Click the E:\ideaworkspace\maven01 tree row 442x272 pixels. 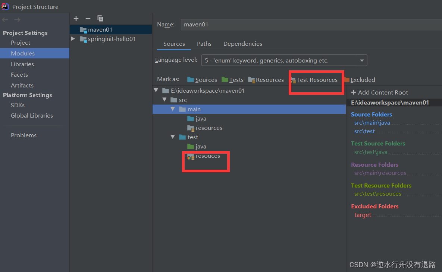(249, 90)
